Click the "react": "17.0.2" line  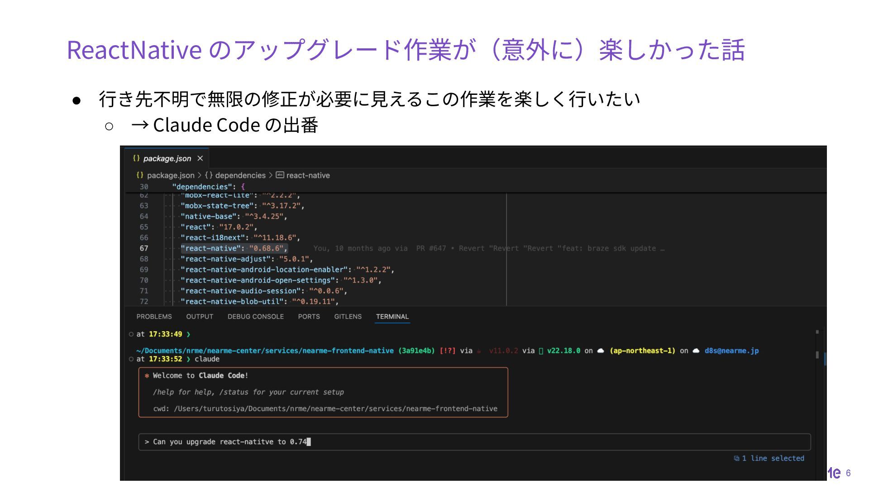219,227
